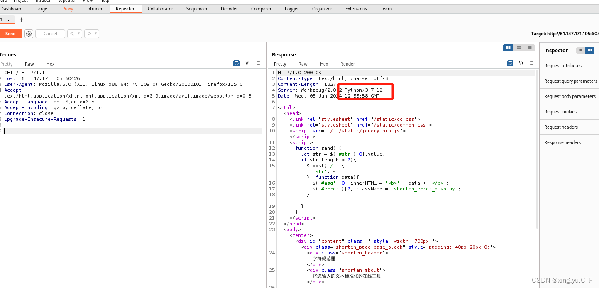Viewport: 599px width, 288px height.
Task: Show non-printable chars (\n) in Response panel
Action: click(x=521, y=63)
